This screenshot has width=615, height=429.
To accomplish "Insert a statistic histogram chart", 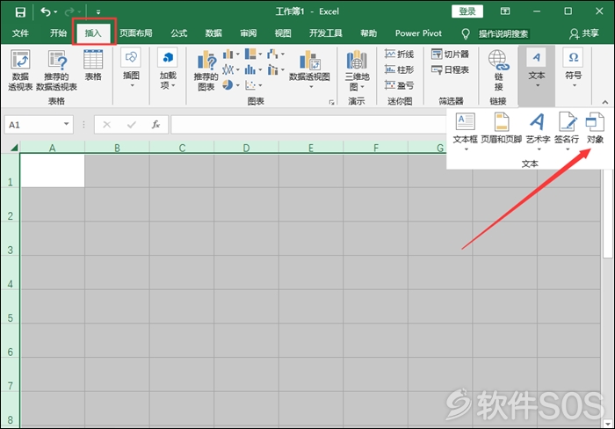I will click(x=253, y=69).
